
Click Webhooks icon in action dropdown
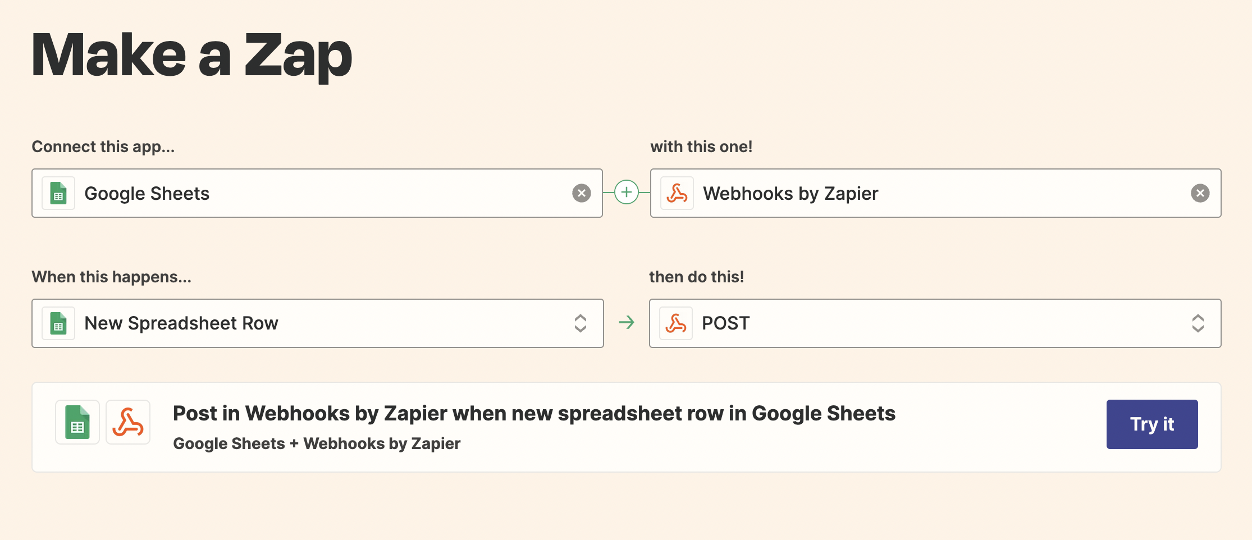tap(676, 323)
